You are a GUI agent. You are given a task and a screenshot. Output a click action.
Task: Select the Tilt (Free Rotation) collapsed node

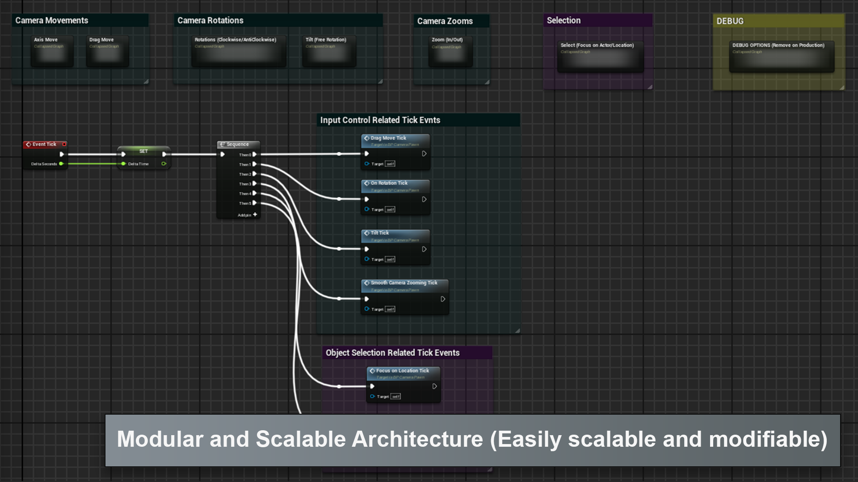[x=329, y=51]
